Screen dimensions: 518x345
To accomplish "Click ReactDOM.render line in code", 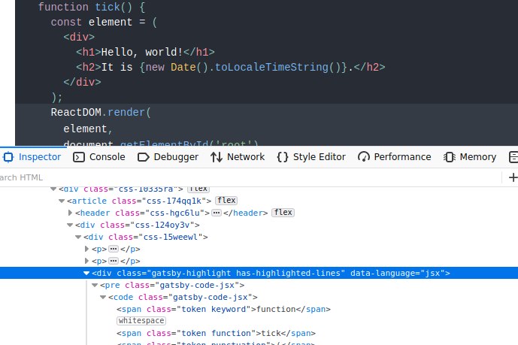I will click(101, 112).
